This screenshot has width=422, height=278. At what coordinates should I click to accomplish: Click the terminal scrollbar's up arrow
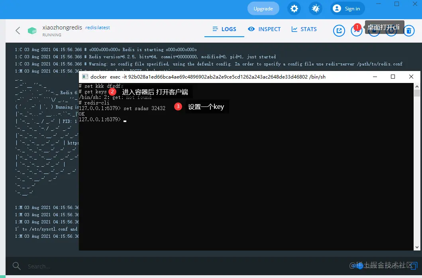click(417, 87)
